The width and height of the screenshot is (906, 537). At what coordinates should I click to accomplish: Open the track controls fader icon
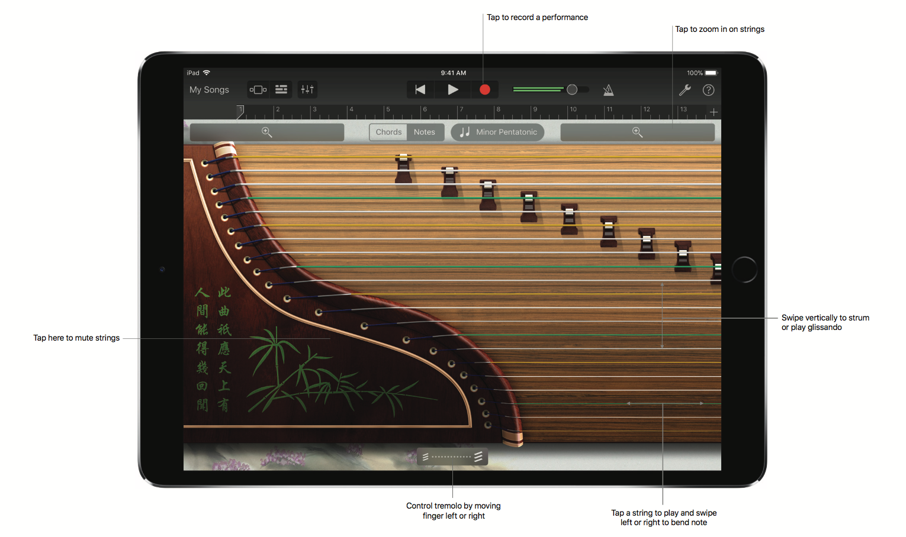tap(307, 89)
